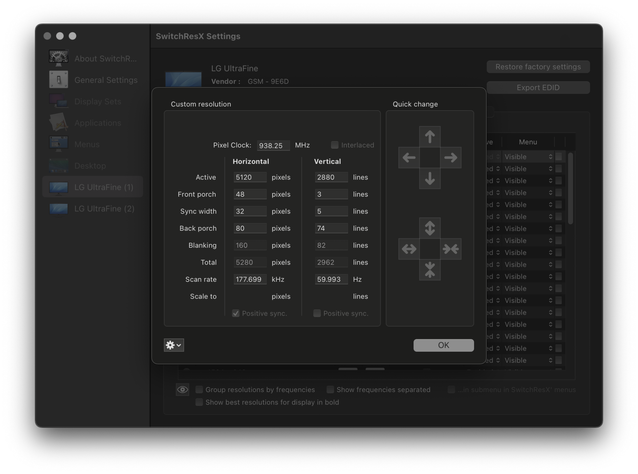638x474 pixels.
Task: Click Vertical Sync width field
Action: click(x=331, y=211)
